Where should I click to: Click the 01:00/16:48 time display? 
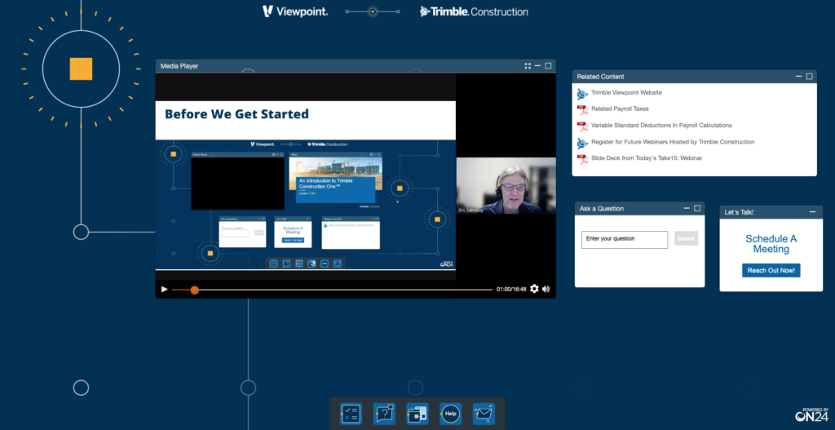click(511, 290)
